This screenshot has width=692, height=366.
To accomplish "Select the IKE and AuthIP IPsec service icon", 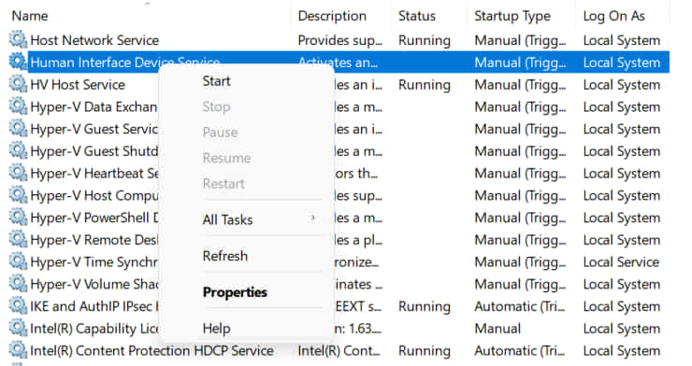I will (18, 305).
